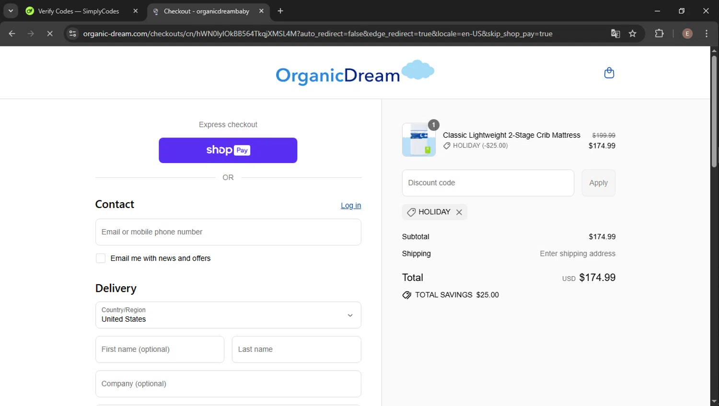719x406 pixels.
Task: Apply the discount code
Action: [x=598, y=183]
